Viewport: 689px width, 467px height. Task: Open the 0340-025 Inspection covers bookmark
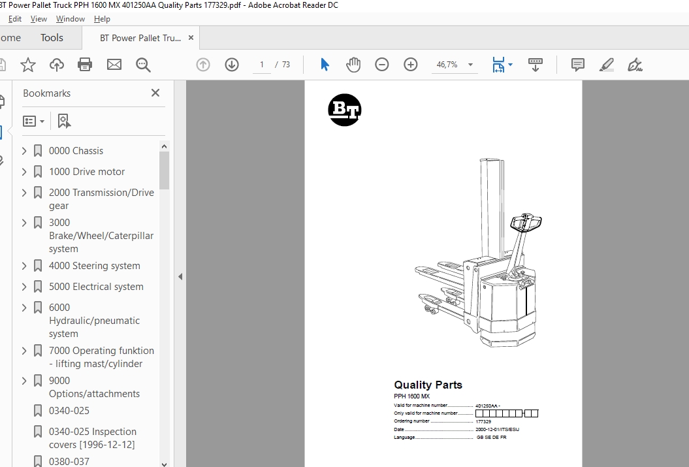pyautogui.click(x=93, y=438)
